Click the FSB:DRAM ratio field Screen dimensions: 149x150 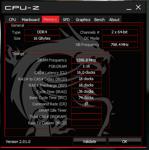click(86, 66)
